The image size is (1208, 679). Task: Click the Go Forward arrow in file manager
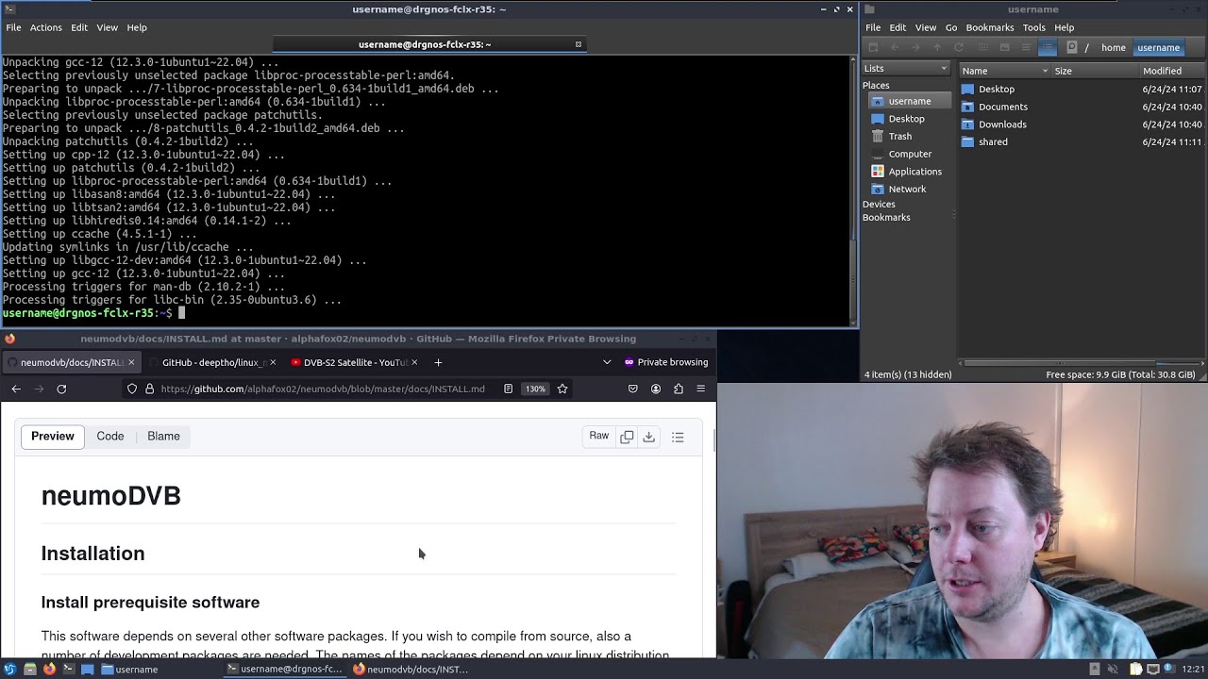(x=915, y=47)
